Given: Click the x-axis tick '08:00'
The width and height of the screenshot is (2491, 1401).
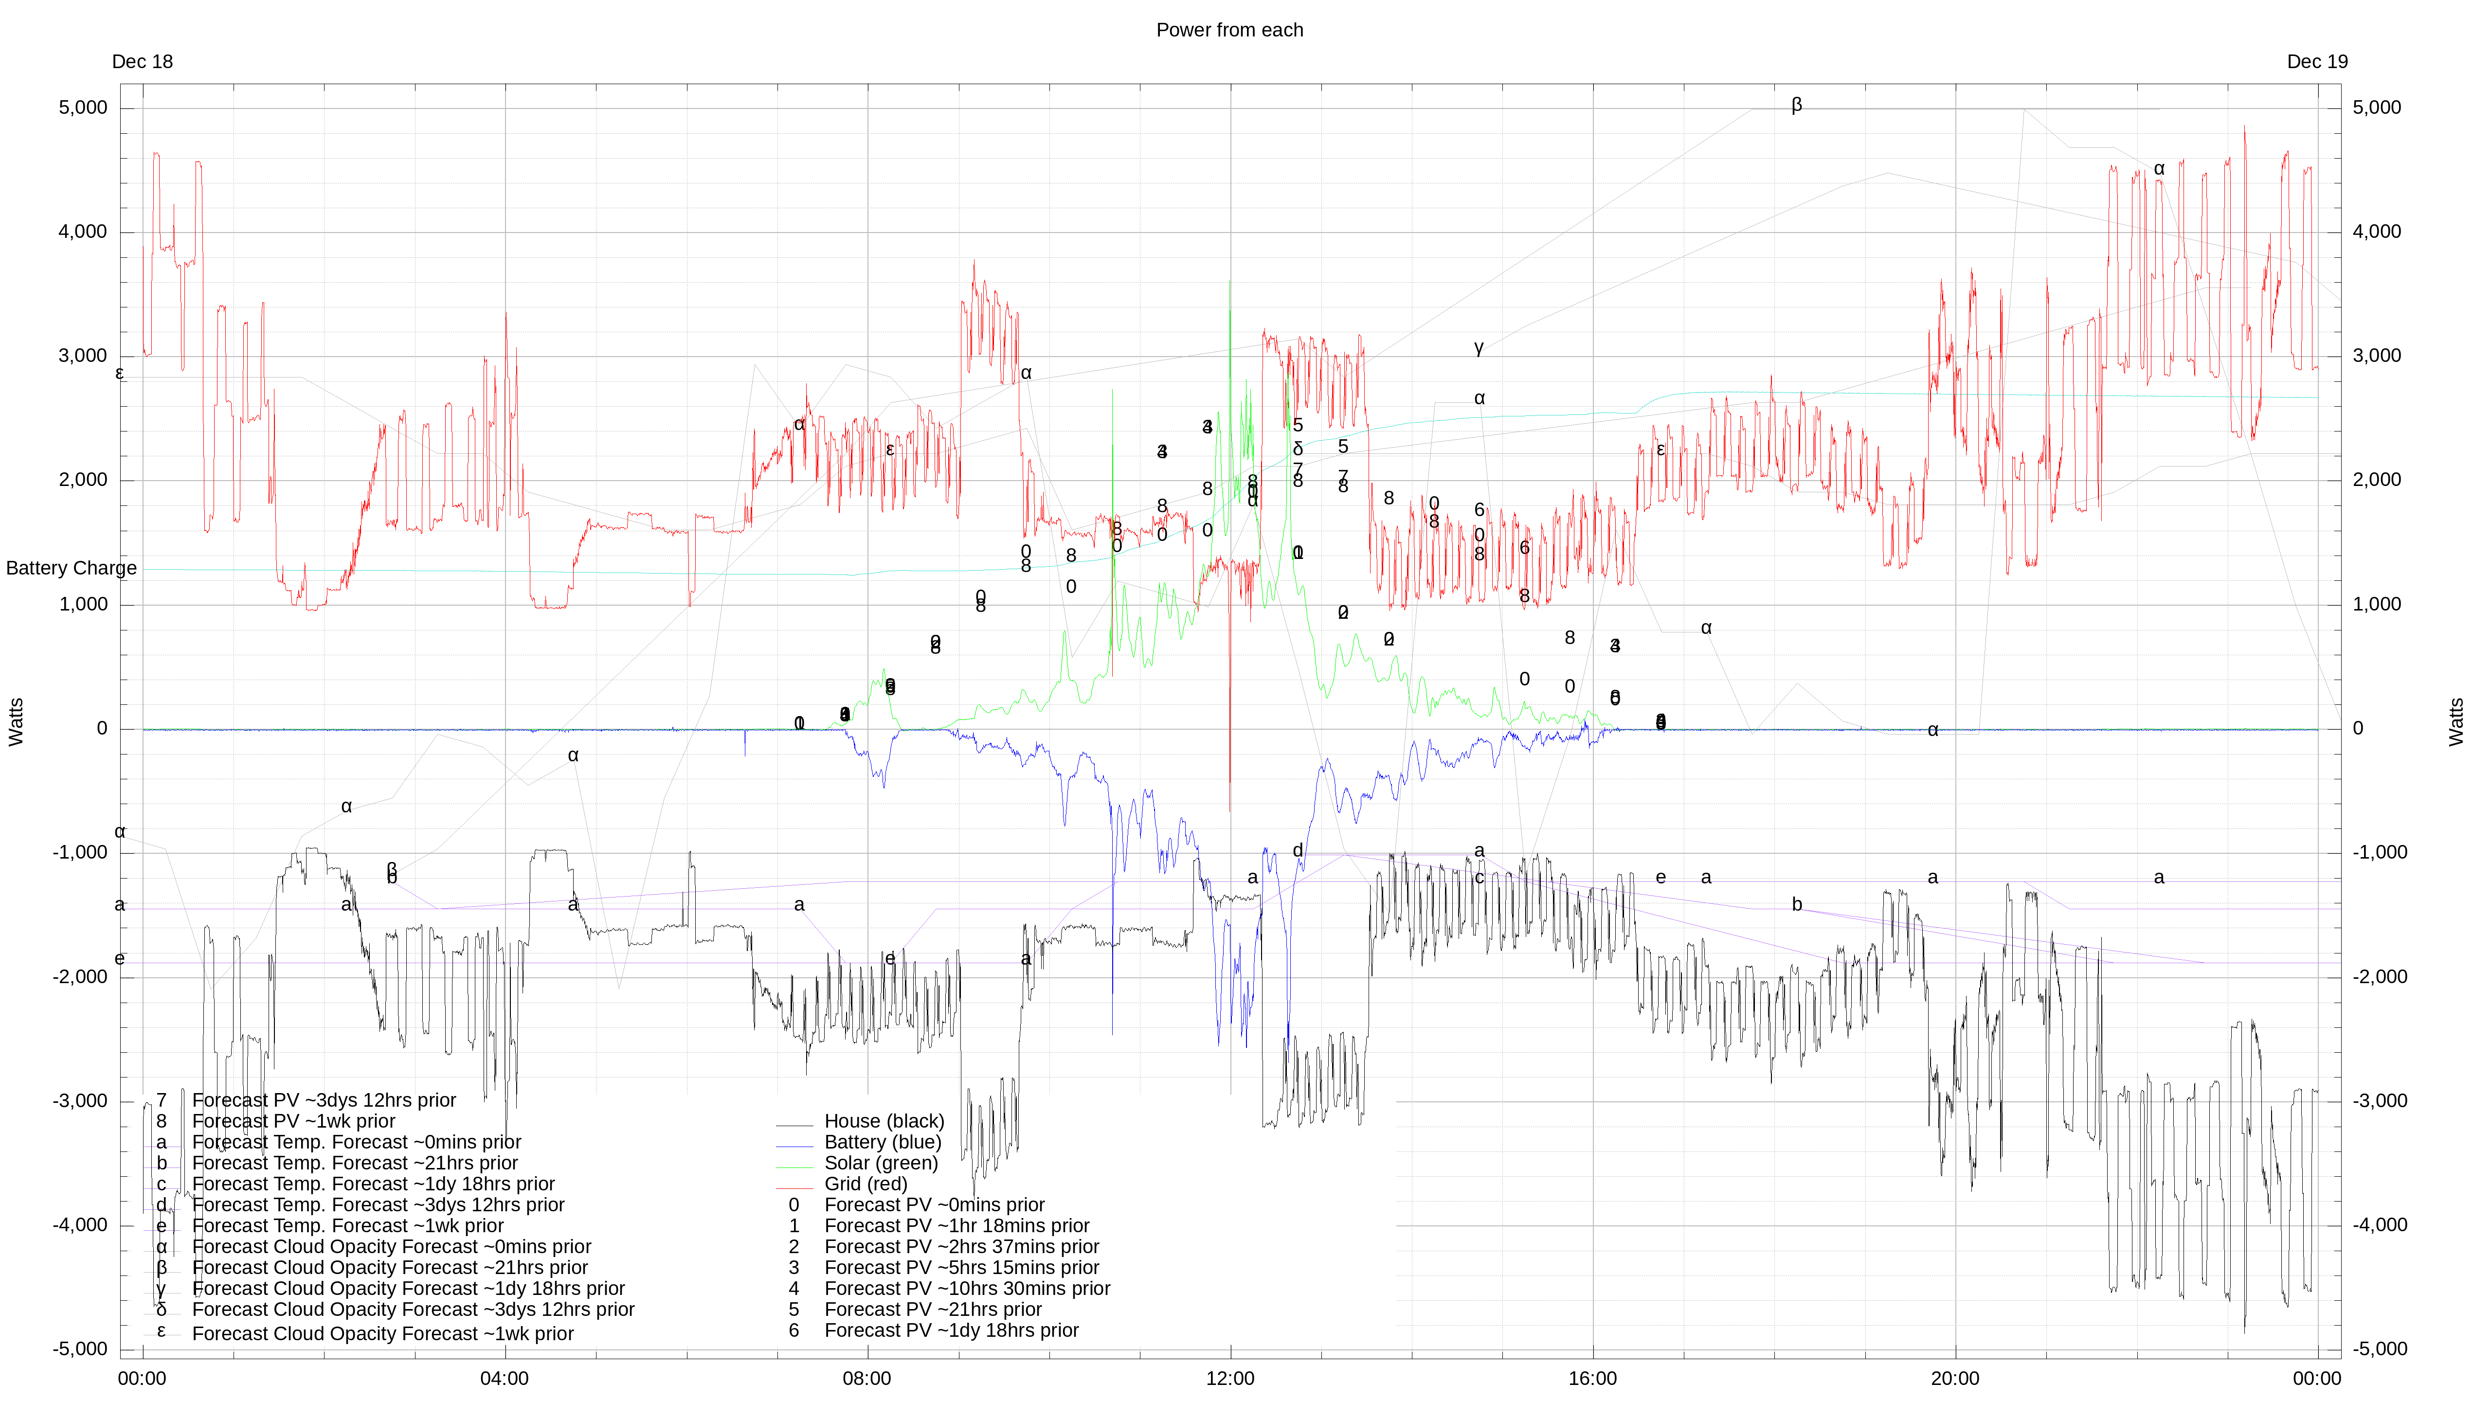Looking at the screenshot, I should [866, 1379].
